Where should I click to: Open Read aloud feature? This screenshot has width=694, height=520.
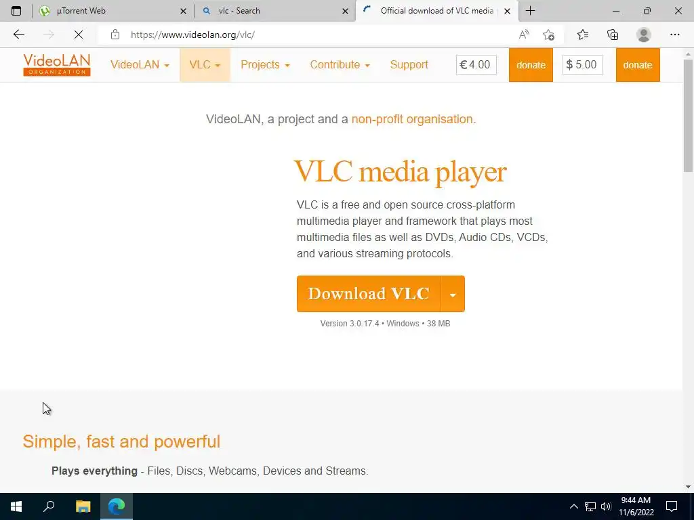coord(524,35)
